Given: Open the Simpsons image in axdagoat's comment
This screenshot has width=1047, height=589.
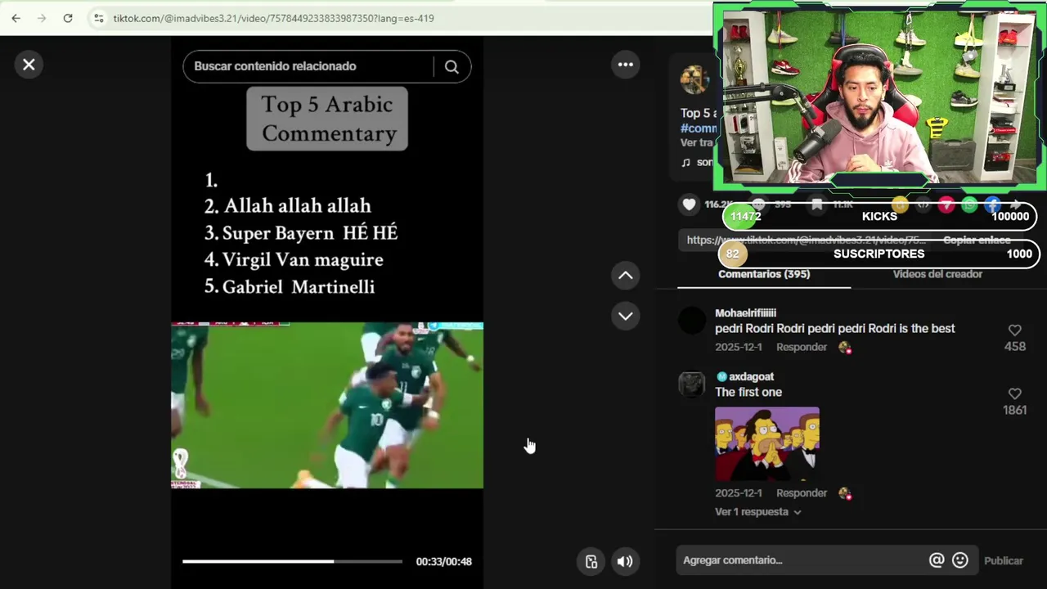Looking at the screenshot, I should click(767, 443).
